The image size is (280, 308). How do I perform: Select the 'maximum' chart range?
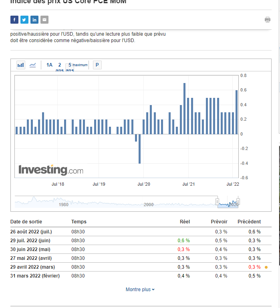point(80,65)
